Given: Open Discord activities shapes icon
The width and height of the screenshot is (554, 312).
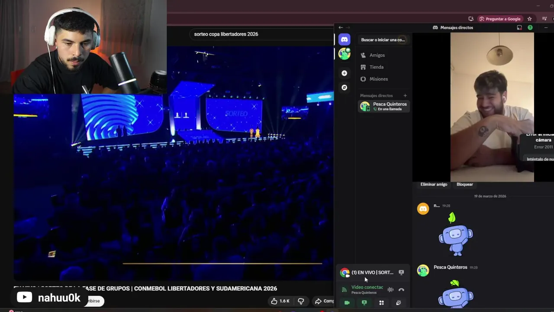Looking at the screenshot, I should [381, 303].
